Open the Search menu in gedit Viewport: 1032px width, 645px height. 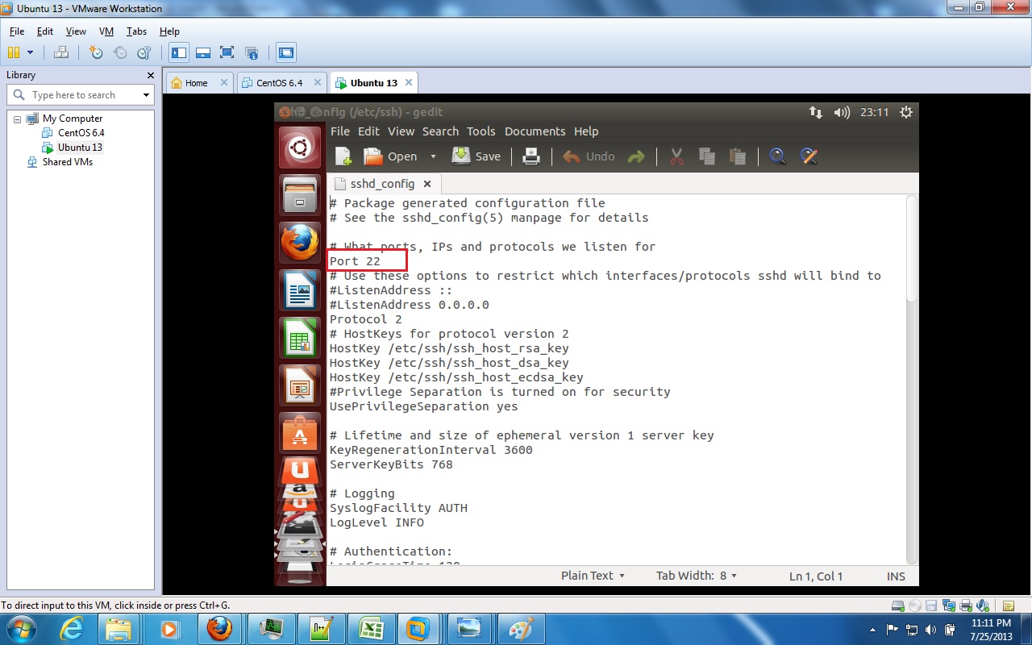439,131
